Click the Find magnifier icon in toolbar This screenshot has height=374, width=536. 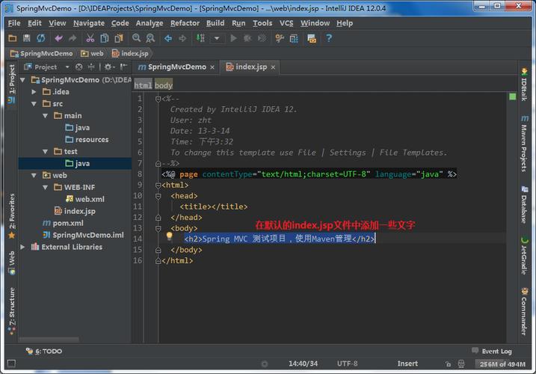pyautogui.click(x=136, y=38)
